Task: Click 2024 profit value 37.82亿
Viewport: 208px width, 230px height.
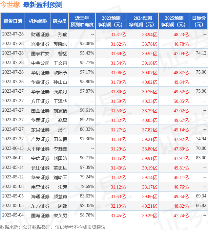Action: [x=150, y=130]
